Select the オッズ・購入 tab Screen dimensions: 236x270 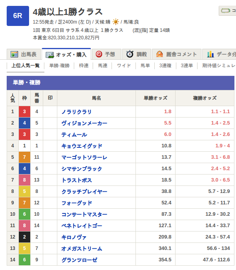click(x=66, y=54)
